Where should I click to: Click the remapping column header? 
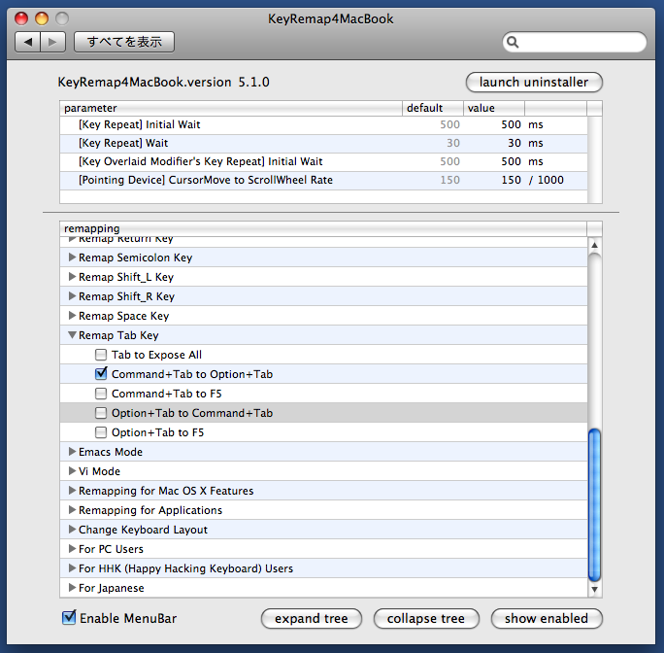pyautogui.click(x=323, y=228)
